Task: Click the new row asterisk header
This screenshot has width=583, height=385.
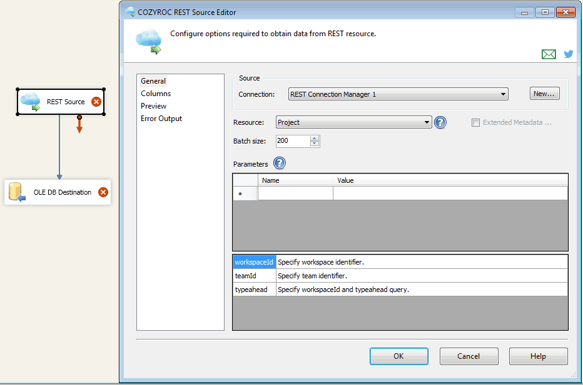Action: point(245,193)
